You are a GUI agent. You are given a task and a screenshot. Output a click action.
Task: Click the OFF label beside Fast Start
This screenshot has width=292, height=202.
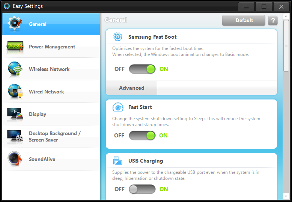pos(119,136)
